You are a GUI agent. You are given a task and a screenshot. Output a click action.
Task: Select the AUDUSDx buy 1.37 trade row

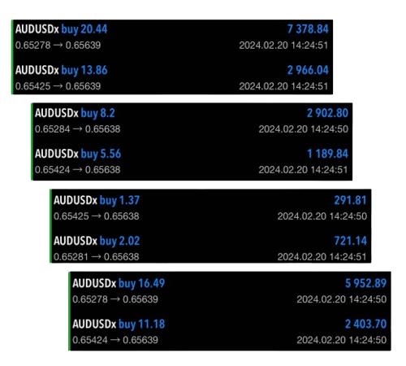coord(210,208)
